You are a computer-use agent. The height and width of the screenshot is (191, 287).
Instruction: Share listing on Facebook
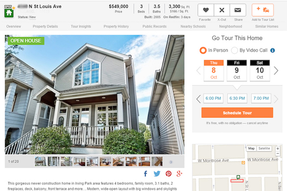[146, 173]
